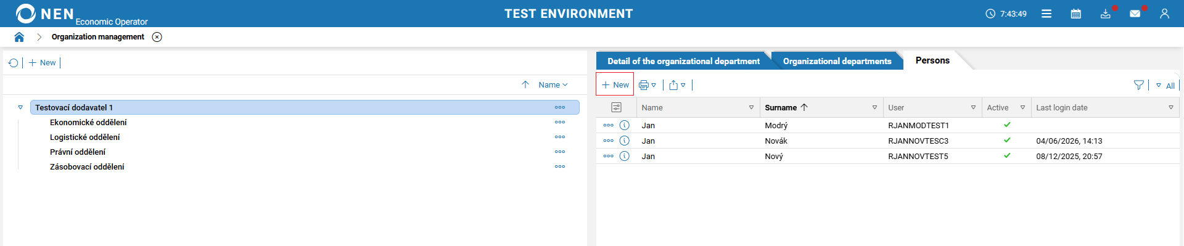Open info detail for Jan Novák
This screenshot has width=1184, height=246.
pyautogui.click(x=625, y=141)
